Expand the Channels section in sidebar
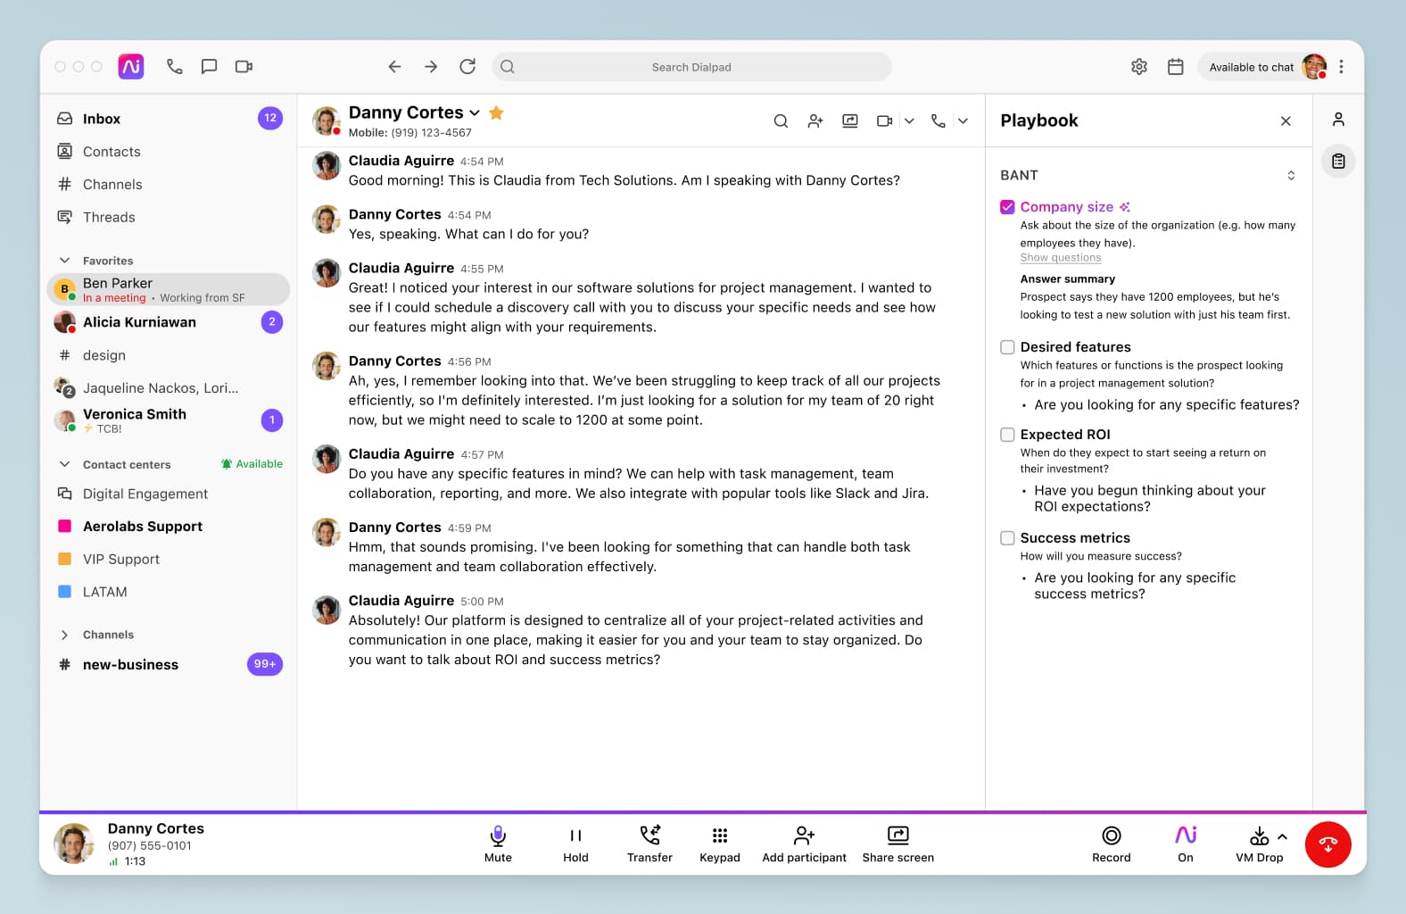This screenshot has height=914, width=1406. tap(64, 635)
